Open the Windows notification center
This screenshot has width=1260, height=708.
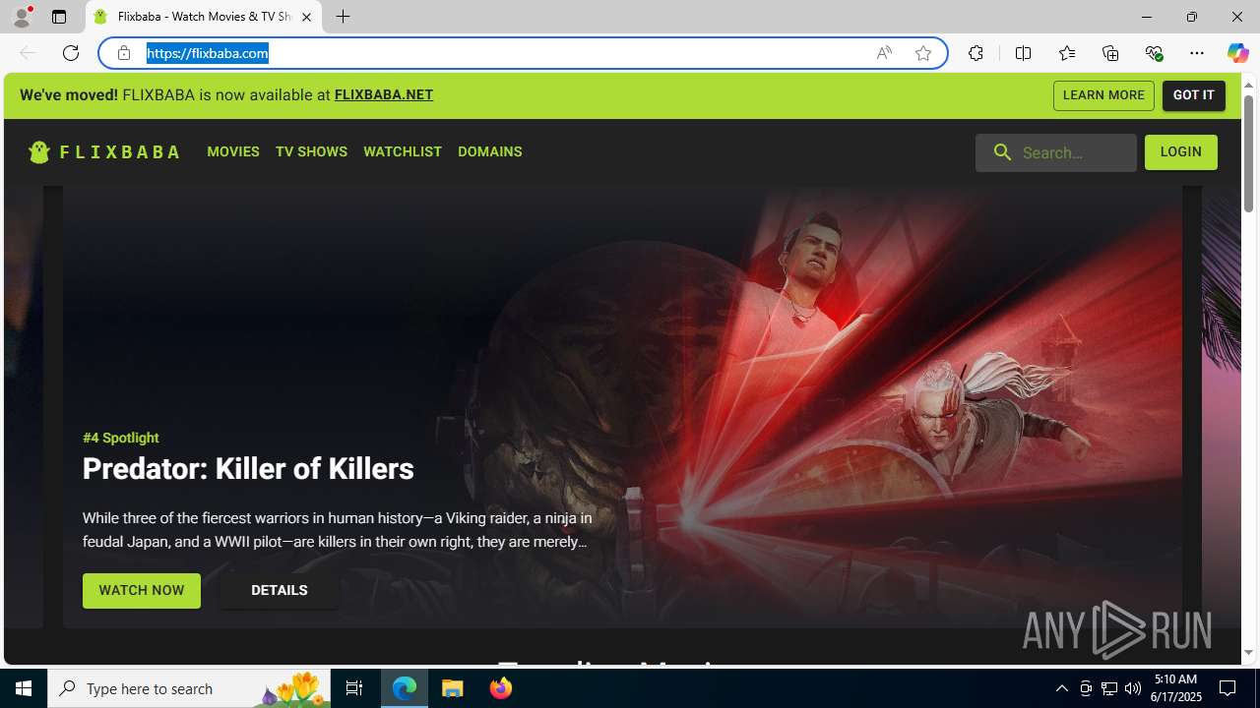pos(1228,688)
